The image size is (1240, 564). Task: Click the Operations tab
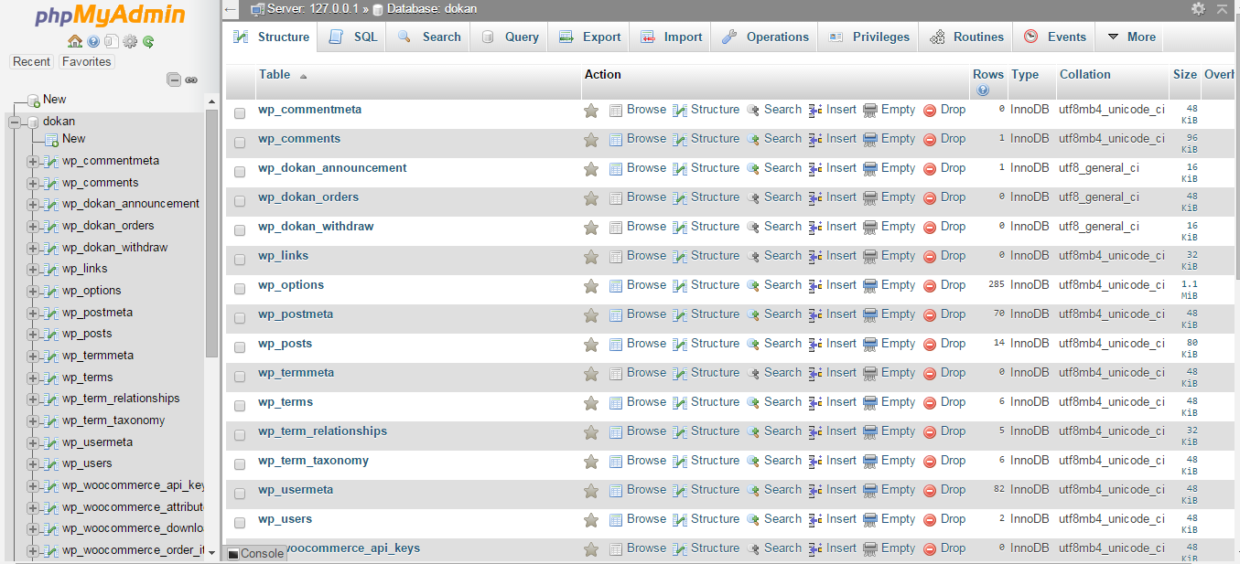(765, 37)
